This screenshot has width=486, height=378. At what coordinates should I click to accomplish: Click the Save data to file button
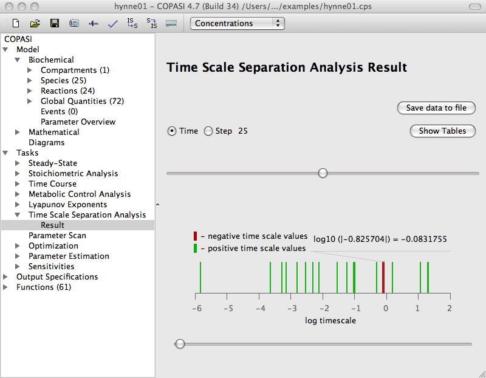pos(436,108)
